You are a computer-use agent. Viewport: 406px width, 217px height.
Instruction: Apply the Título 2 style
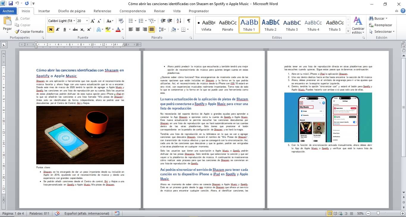[x=270, y=25]
